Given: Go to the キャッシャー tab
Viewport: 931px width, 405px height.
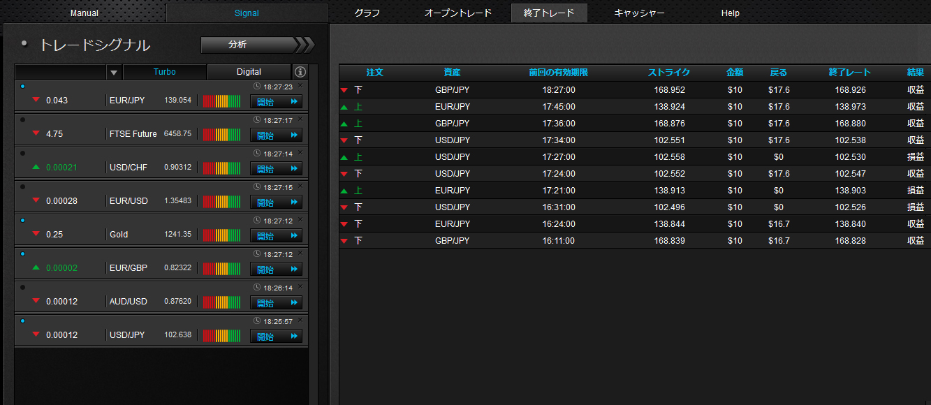Looking at the screenshot, I should coord(639,13).
